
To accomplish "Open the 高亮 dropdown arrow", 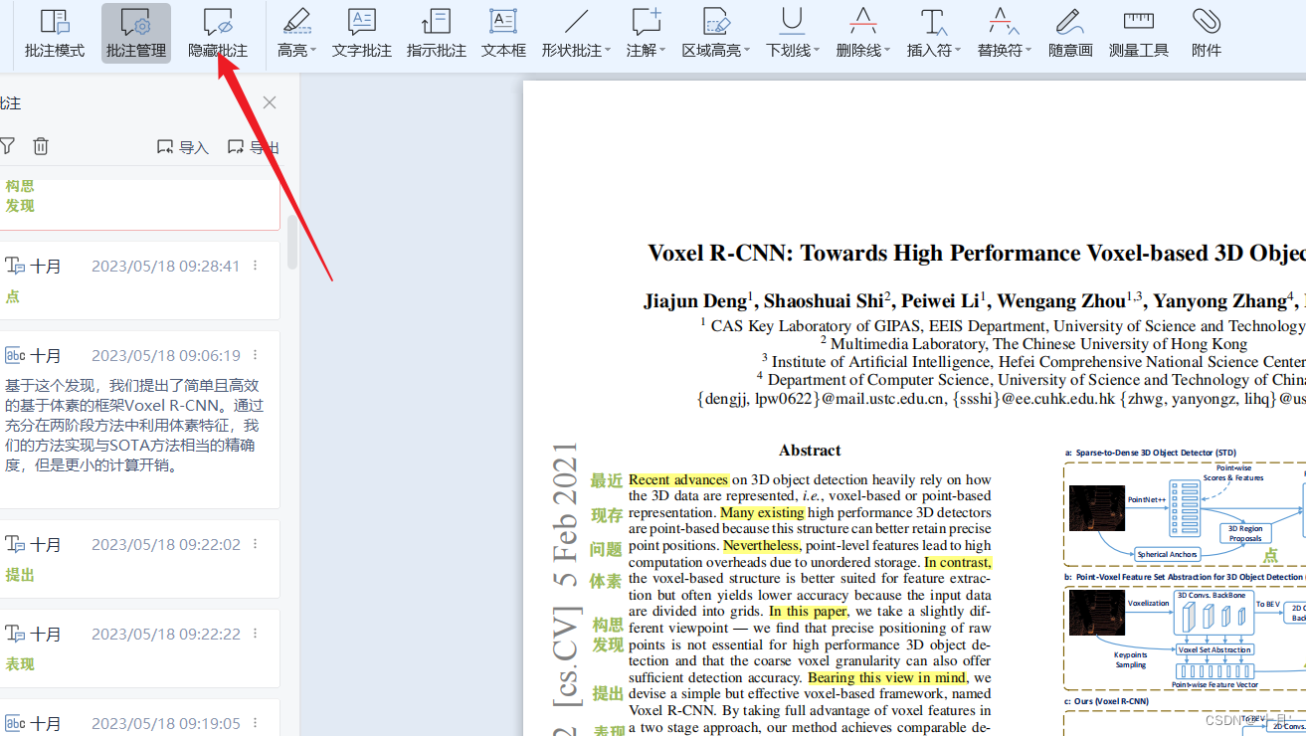I will [313, 50].
